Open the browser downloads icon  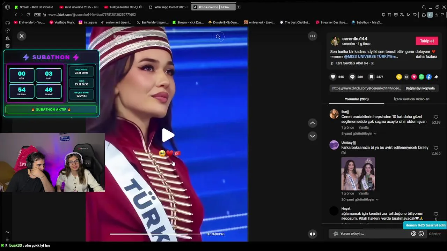[x=437, y=15]
